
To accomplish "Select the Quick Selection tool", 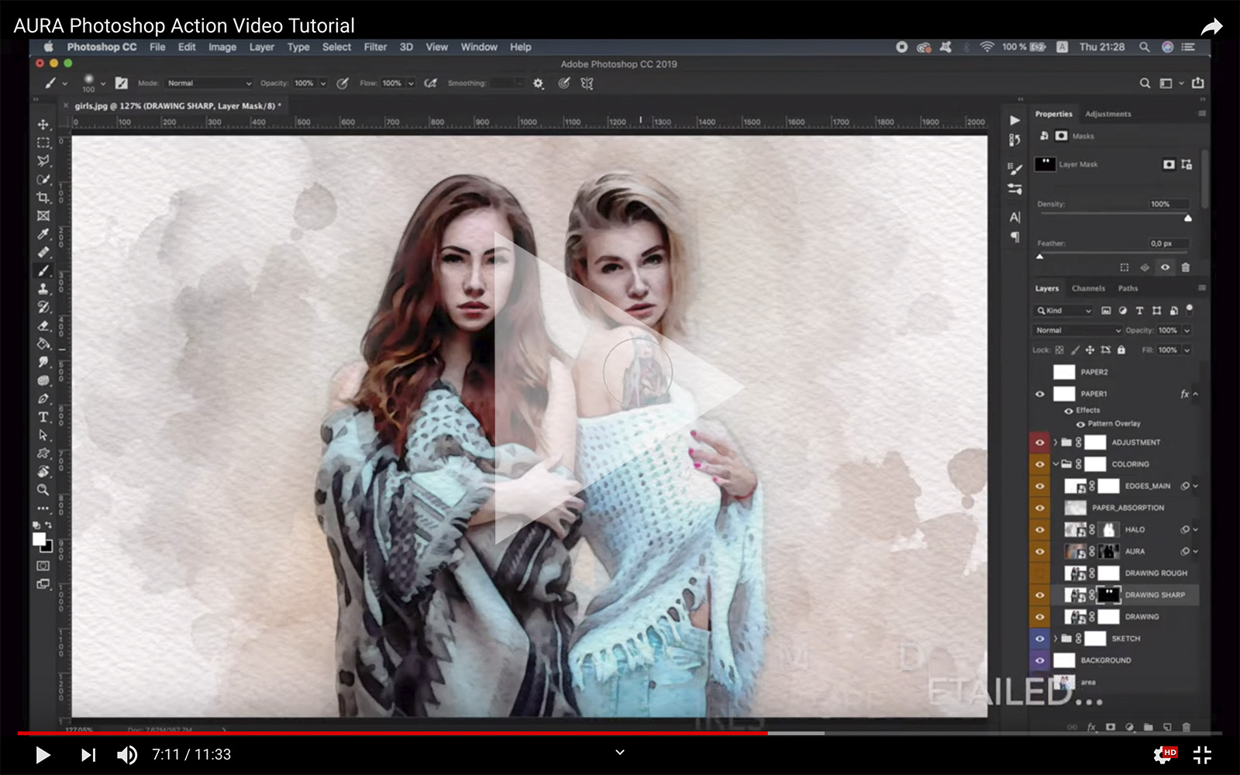I will coord(43,179).
